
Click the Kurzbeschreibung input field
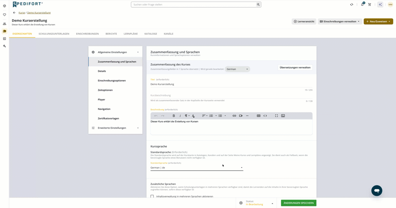(231, 96)
